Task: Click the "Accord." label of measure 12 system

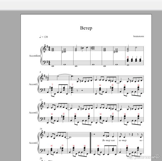Action: click(33, 112)
